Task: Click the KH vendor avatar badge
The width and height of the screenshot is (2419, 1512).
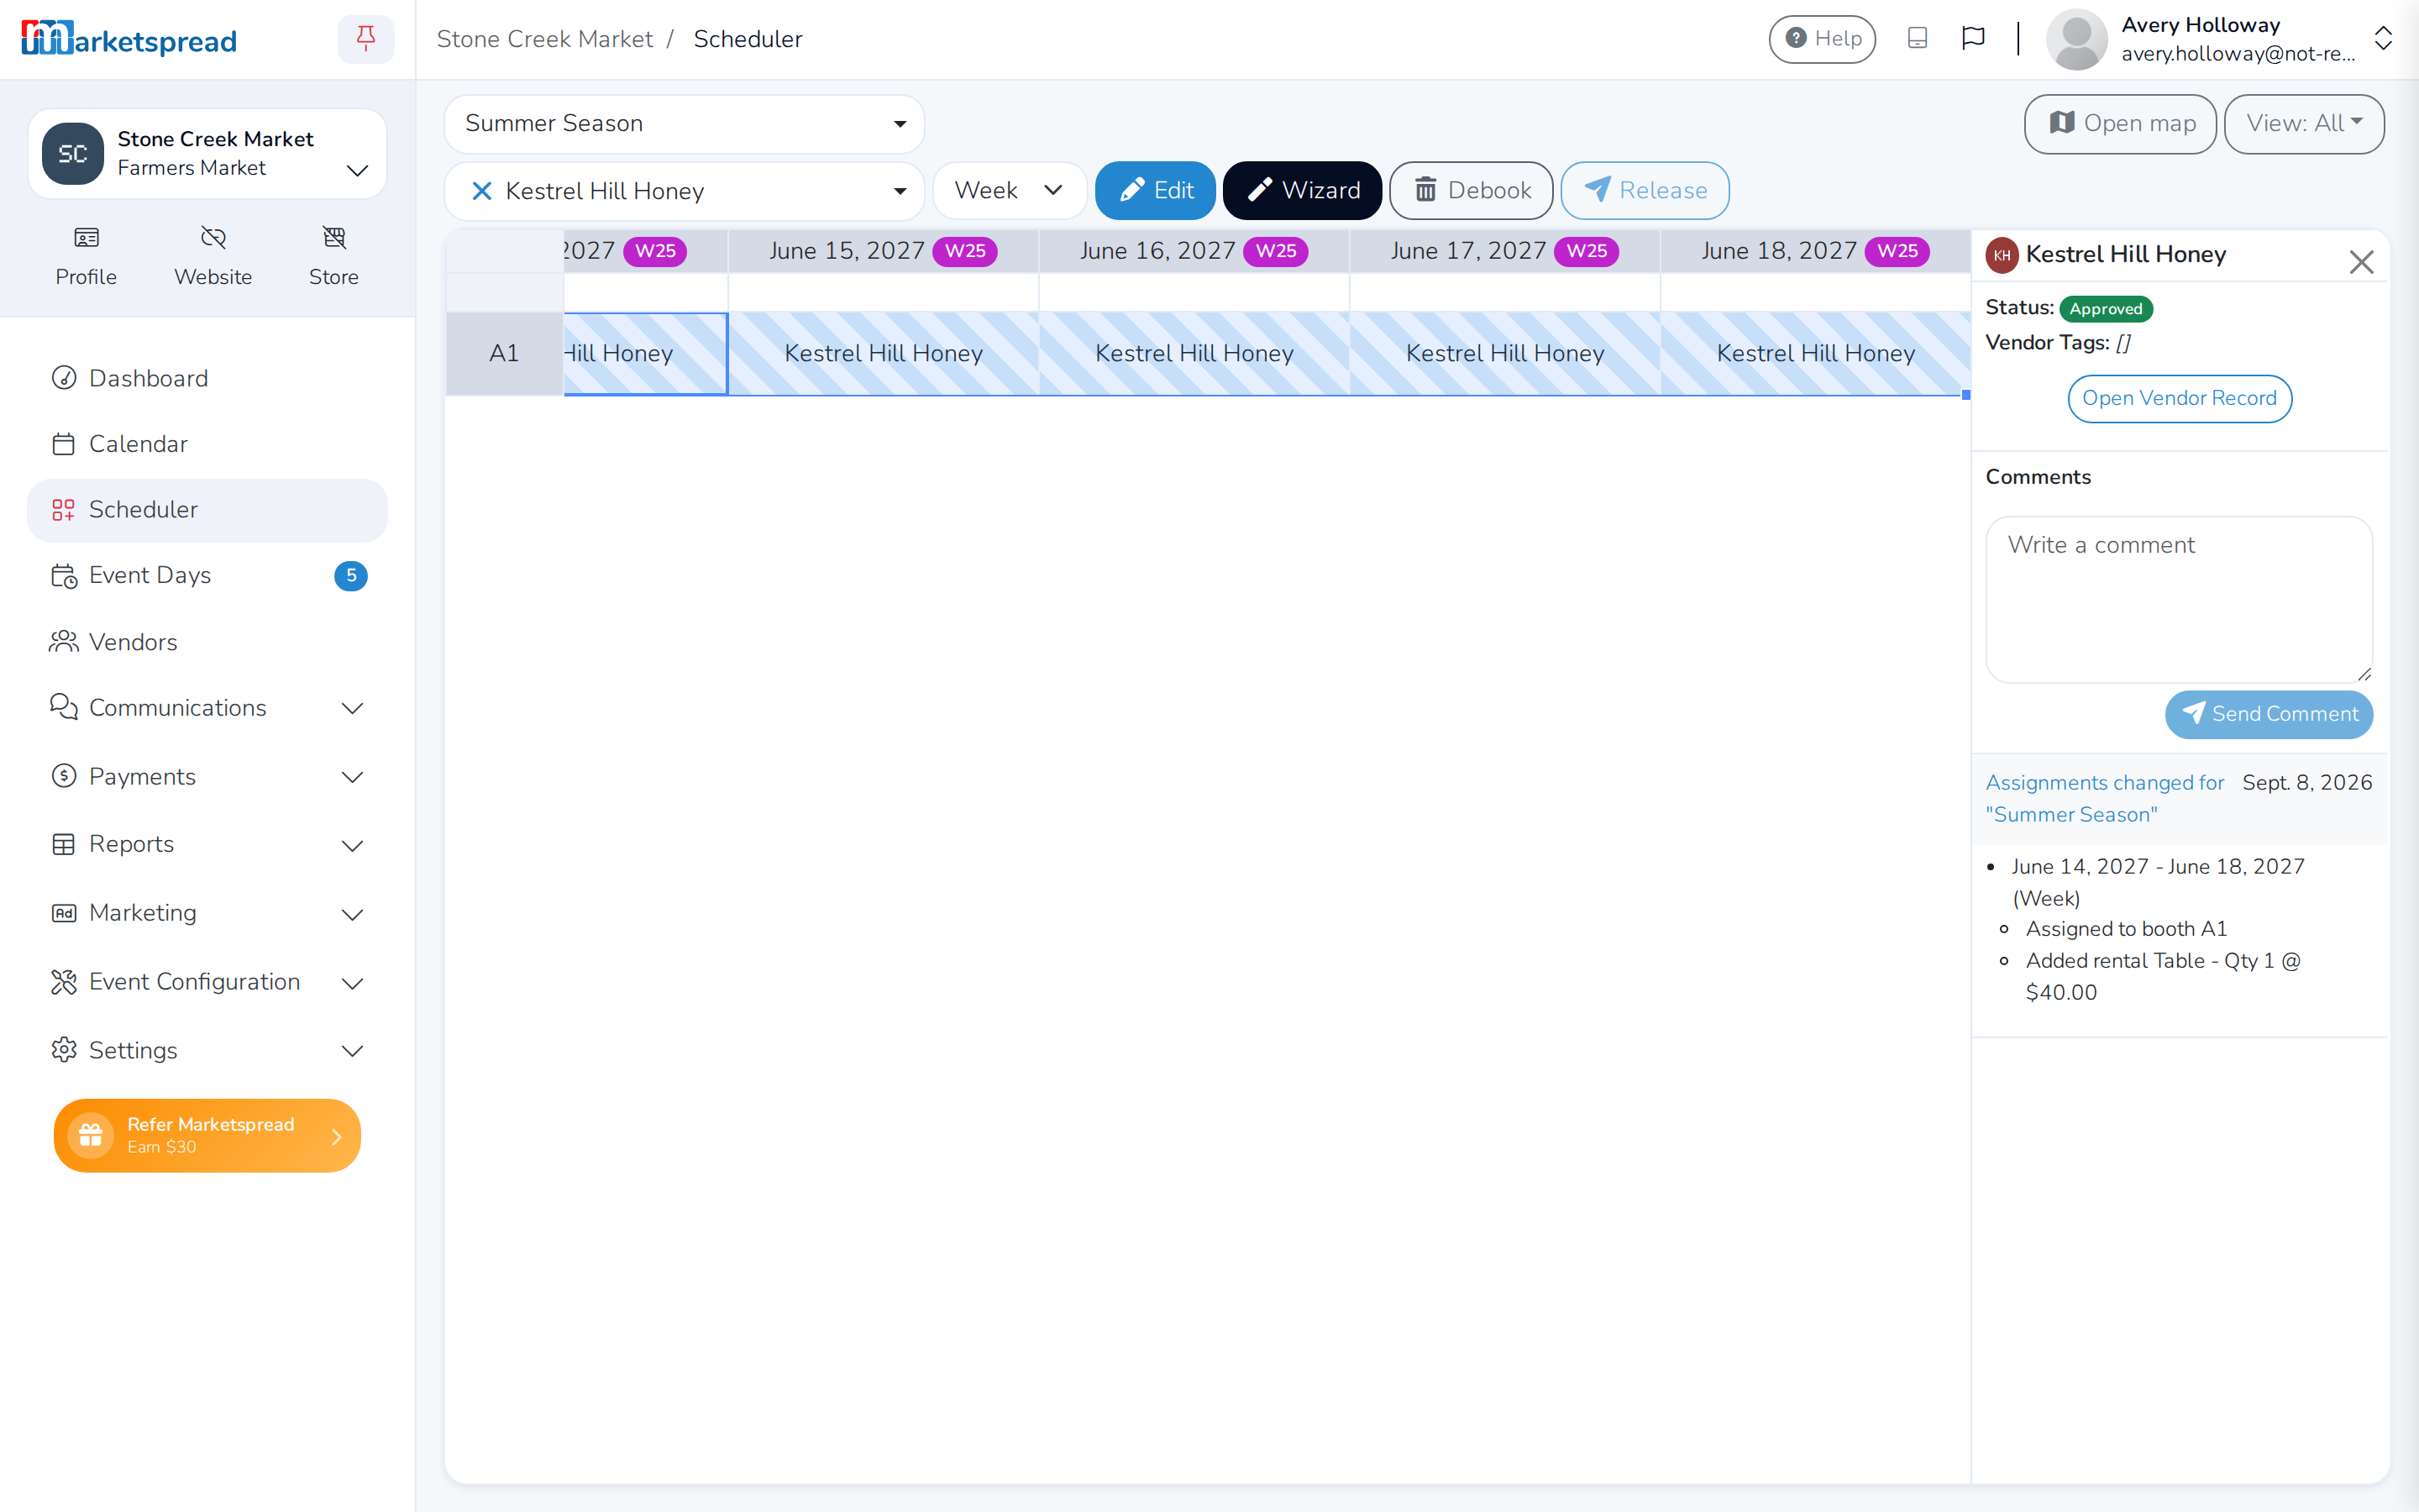Action: 2002,255
